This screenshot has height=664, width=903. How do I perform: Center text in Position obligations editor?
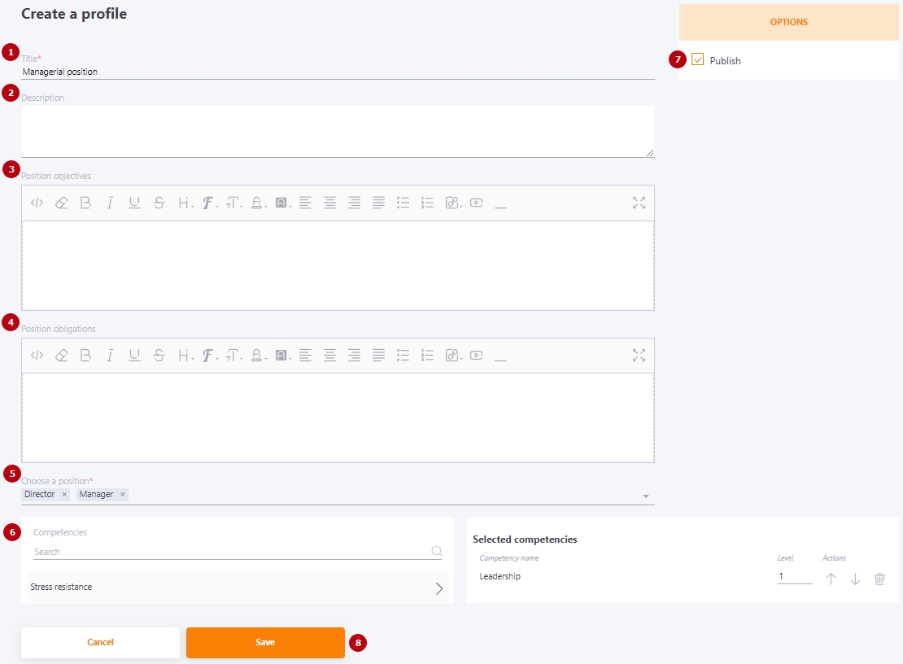tap(329, 356)
